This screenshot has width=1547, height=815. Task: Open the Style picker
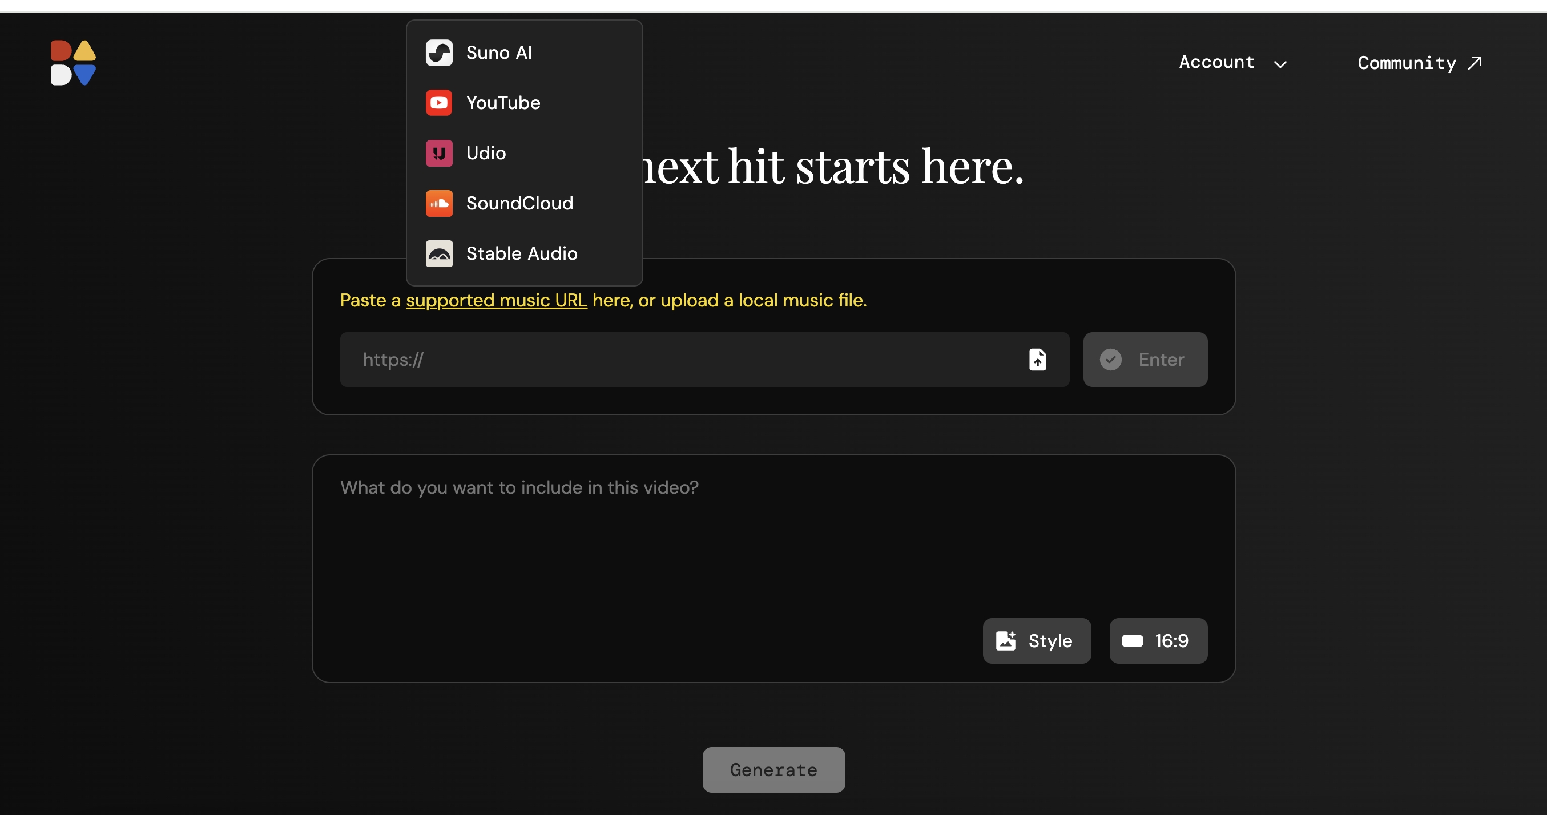click(1037, 641)
